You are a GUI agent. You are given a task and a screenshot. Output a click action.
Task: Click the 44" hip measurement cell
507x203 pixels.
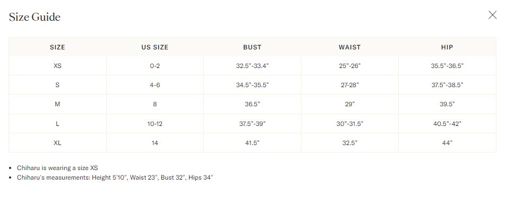447,143
